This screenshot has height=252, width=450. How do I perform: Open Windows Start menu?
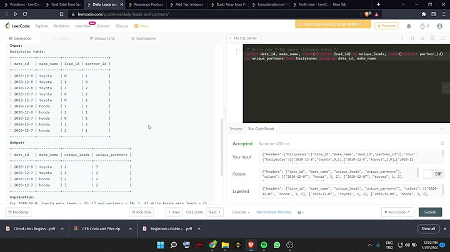pyautogui.click(x=161, y=245)
